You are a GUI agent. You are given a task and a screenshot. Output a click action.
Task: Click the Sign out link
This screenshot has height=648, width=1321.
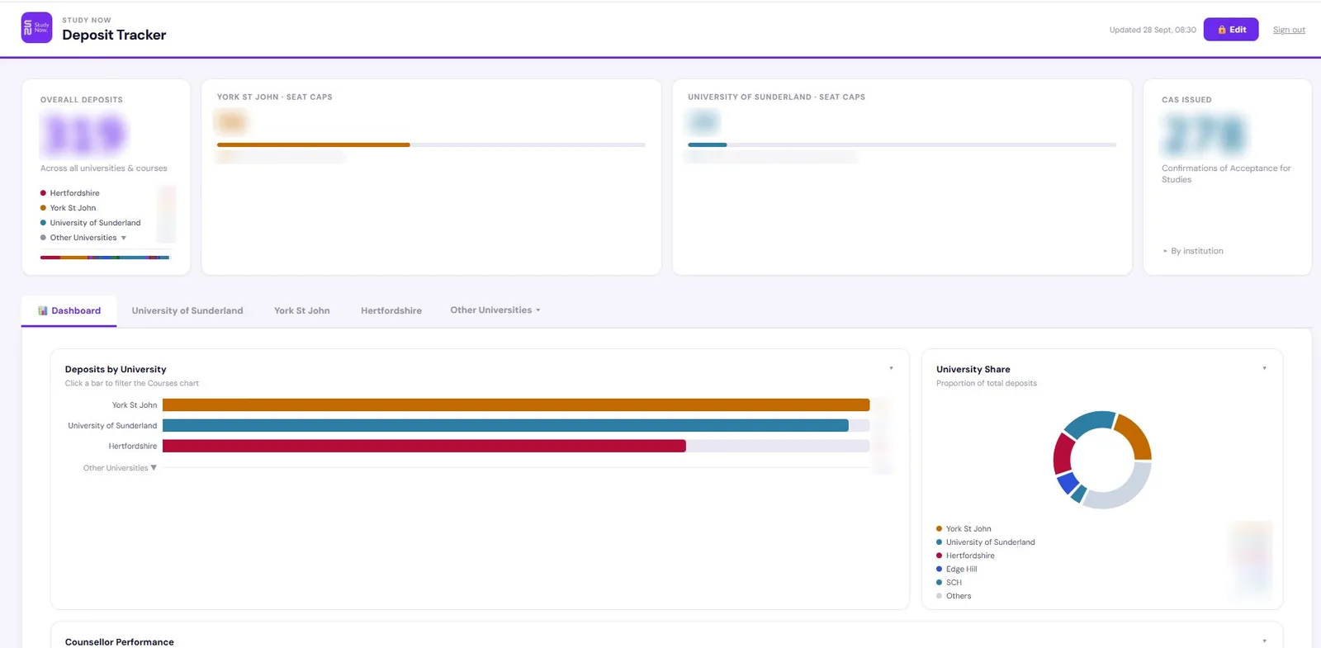[x=1289, y=30]
